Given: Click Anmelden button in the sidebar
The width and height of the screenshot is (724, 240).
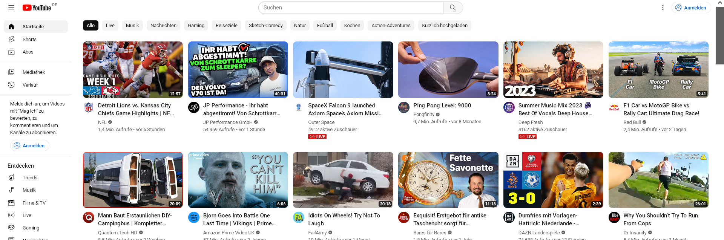Looking at the screenshot, I should pos(30,145).
